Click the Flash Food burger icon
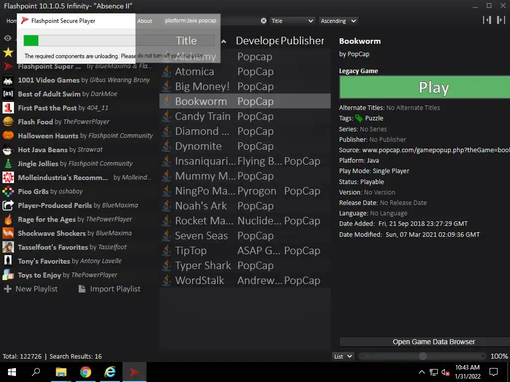Image resolution: width=510 pixels, height=382 pixels. [x=8, y=122]
